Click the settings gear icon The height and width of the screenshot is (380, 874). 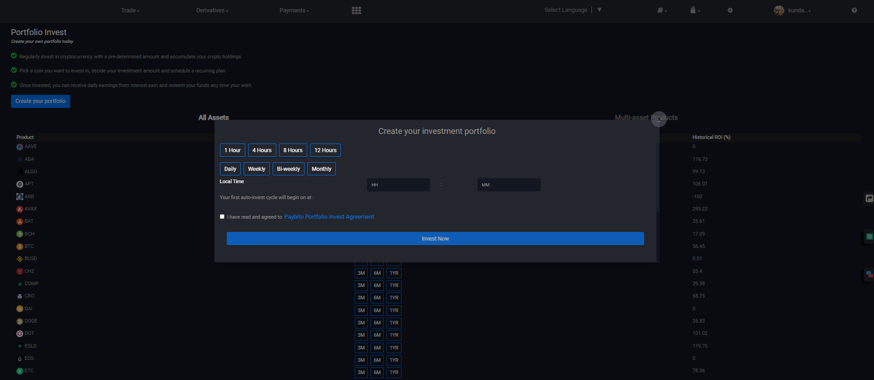click(730, 10)
